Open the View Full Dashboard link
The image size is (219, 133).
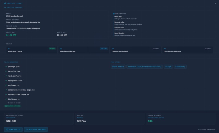coord(207,129)
